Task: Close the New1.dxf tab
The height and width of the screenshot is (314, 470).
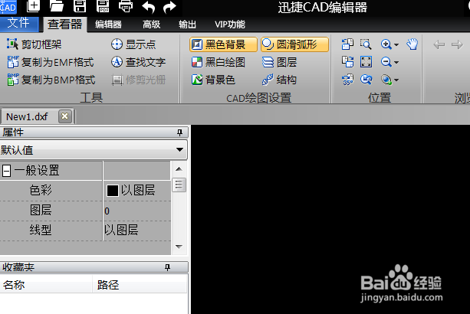Action: pyautogui.click(x=64, y=116)
